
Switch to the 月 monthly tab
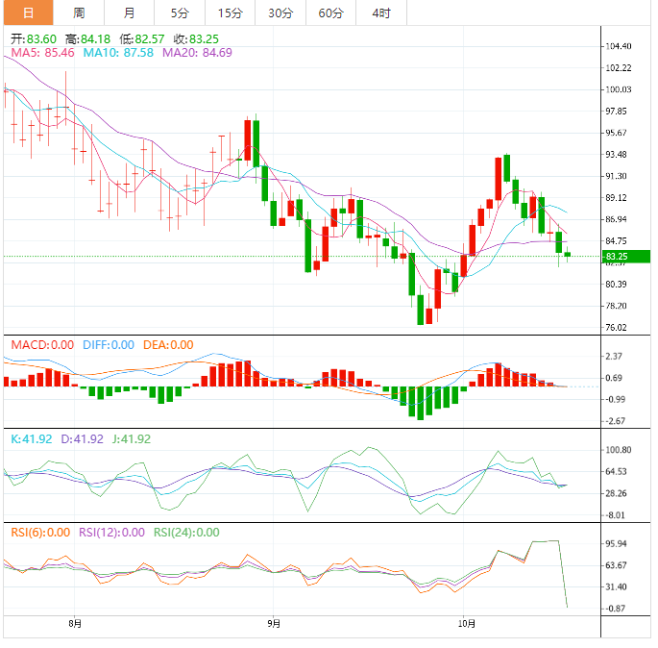point(130,12)
